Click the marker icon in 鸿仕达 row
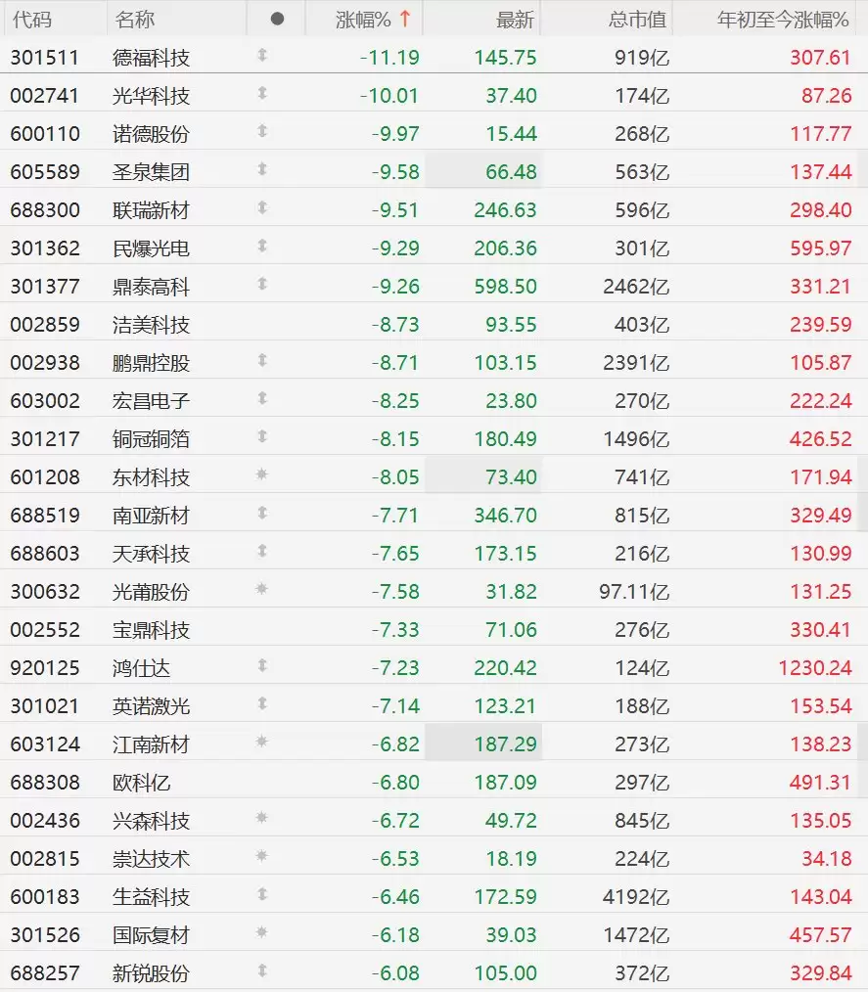 262,665
